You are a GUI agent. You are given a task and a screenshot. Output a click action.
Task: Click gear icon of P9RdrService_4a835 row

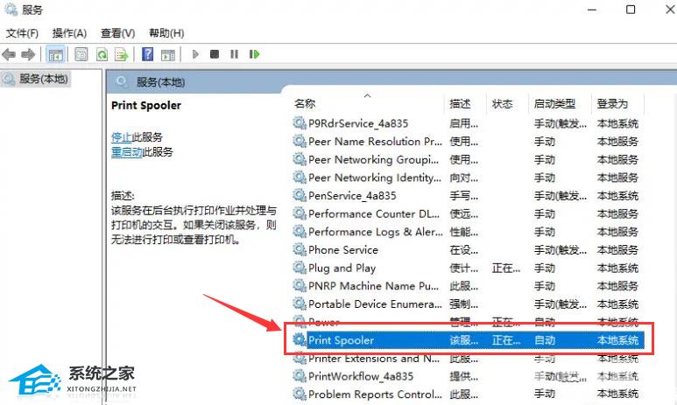point(300,123)
